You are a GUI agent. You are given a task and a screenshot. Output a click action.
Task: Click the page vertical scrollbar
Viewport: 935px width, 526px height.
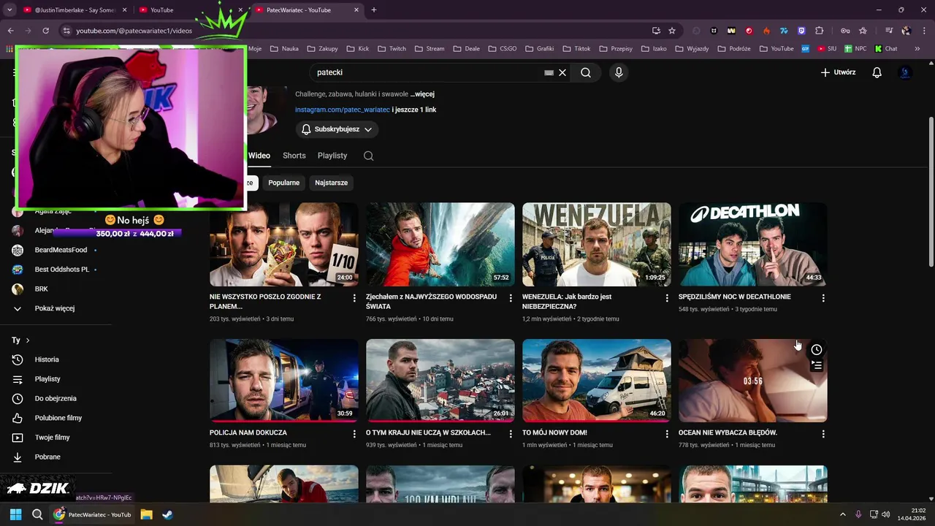[931, 191]
